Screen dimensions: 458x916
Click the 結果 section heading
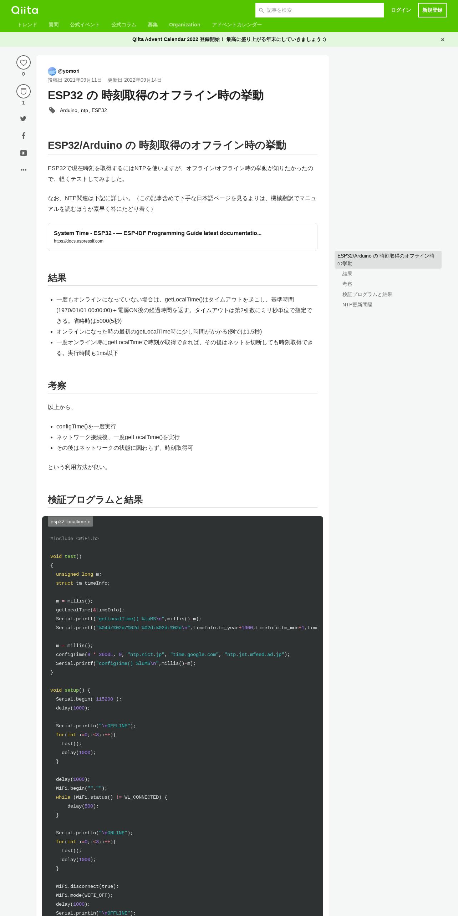[57, 278]
